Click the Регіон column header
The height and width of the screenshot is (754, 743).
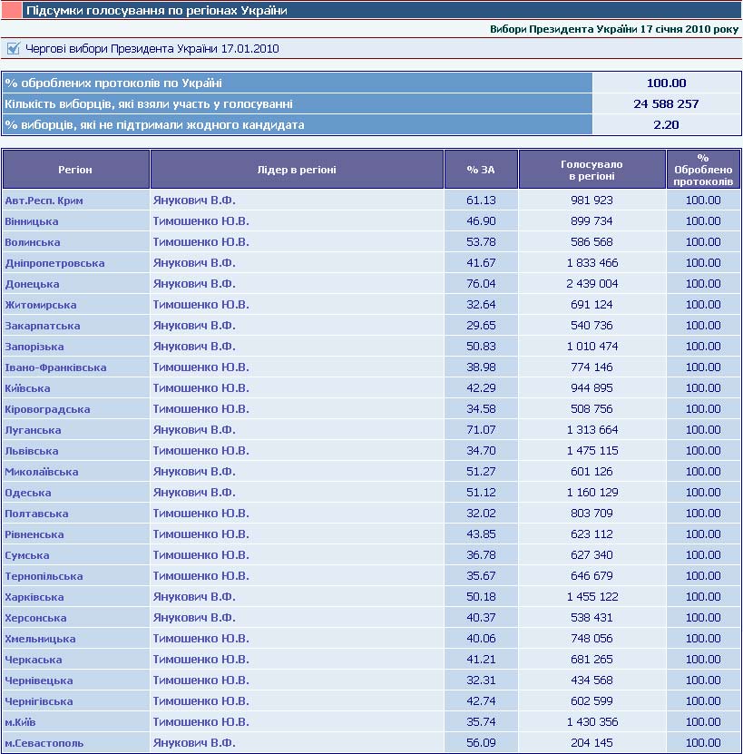click(x=75, y=170)
